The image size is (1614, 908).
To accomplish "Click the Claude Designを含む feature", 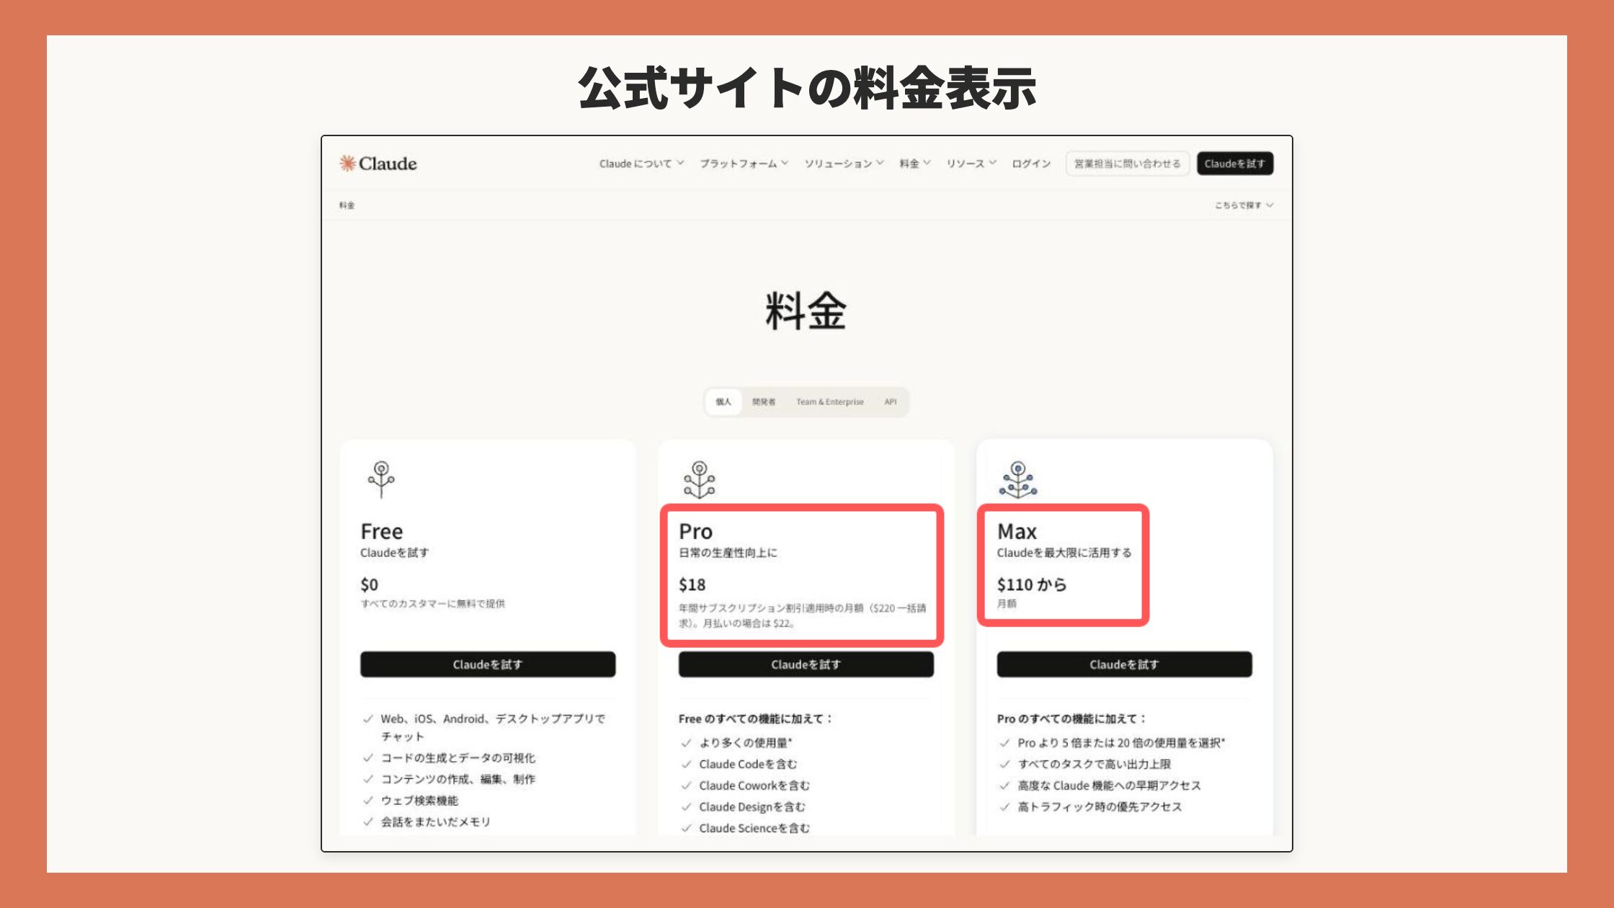I will 752,807.
